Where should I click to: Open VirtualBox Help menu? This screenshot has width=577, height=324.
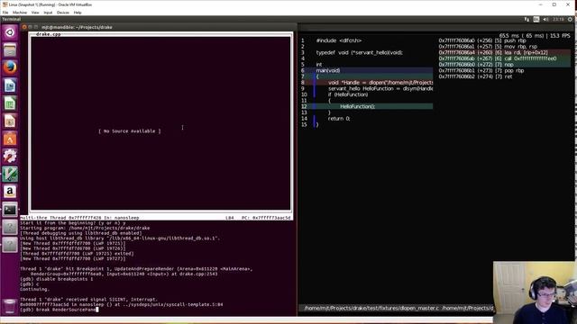78,13
